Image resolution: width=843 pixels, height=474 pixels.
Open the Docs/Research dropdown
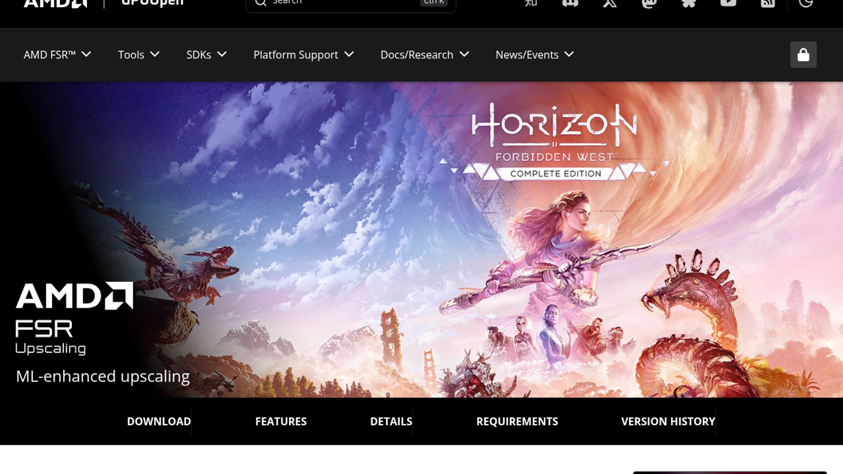(x=425, y=54)
